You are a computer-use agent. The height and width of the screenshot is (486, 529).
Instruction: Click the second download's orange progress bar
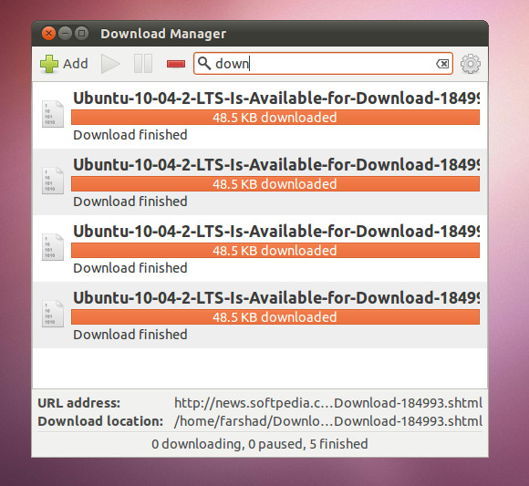(x=275, y=184)
